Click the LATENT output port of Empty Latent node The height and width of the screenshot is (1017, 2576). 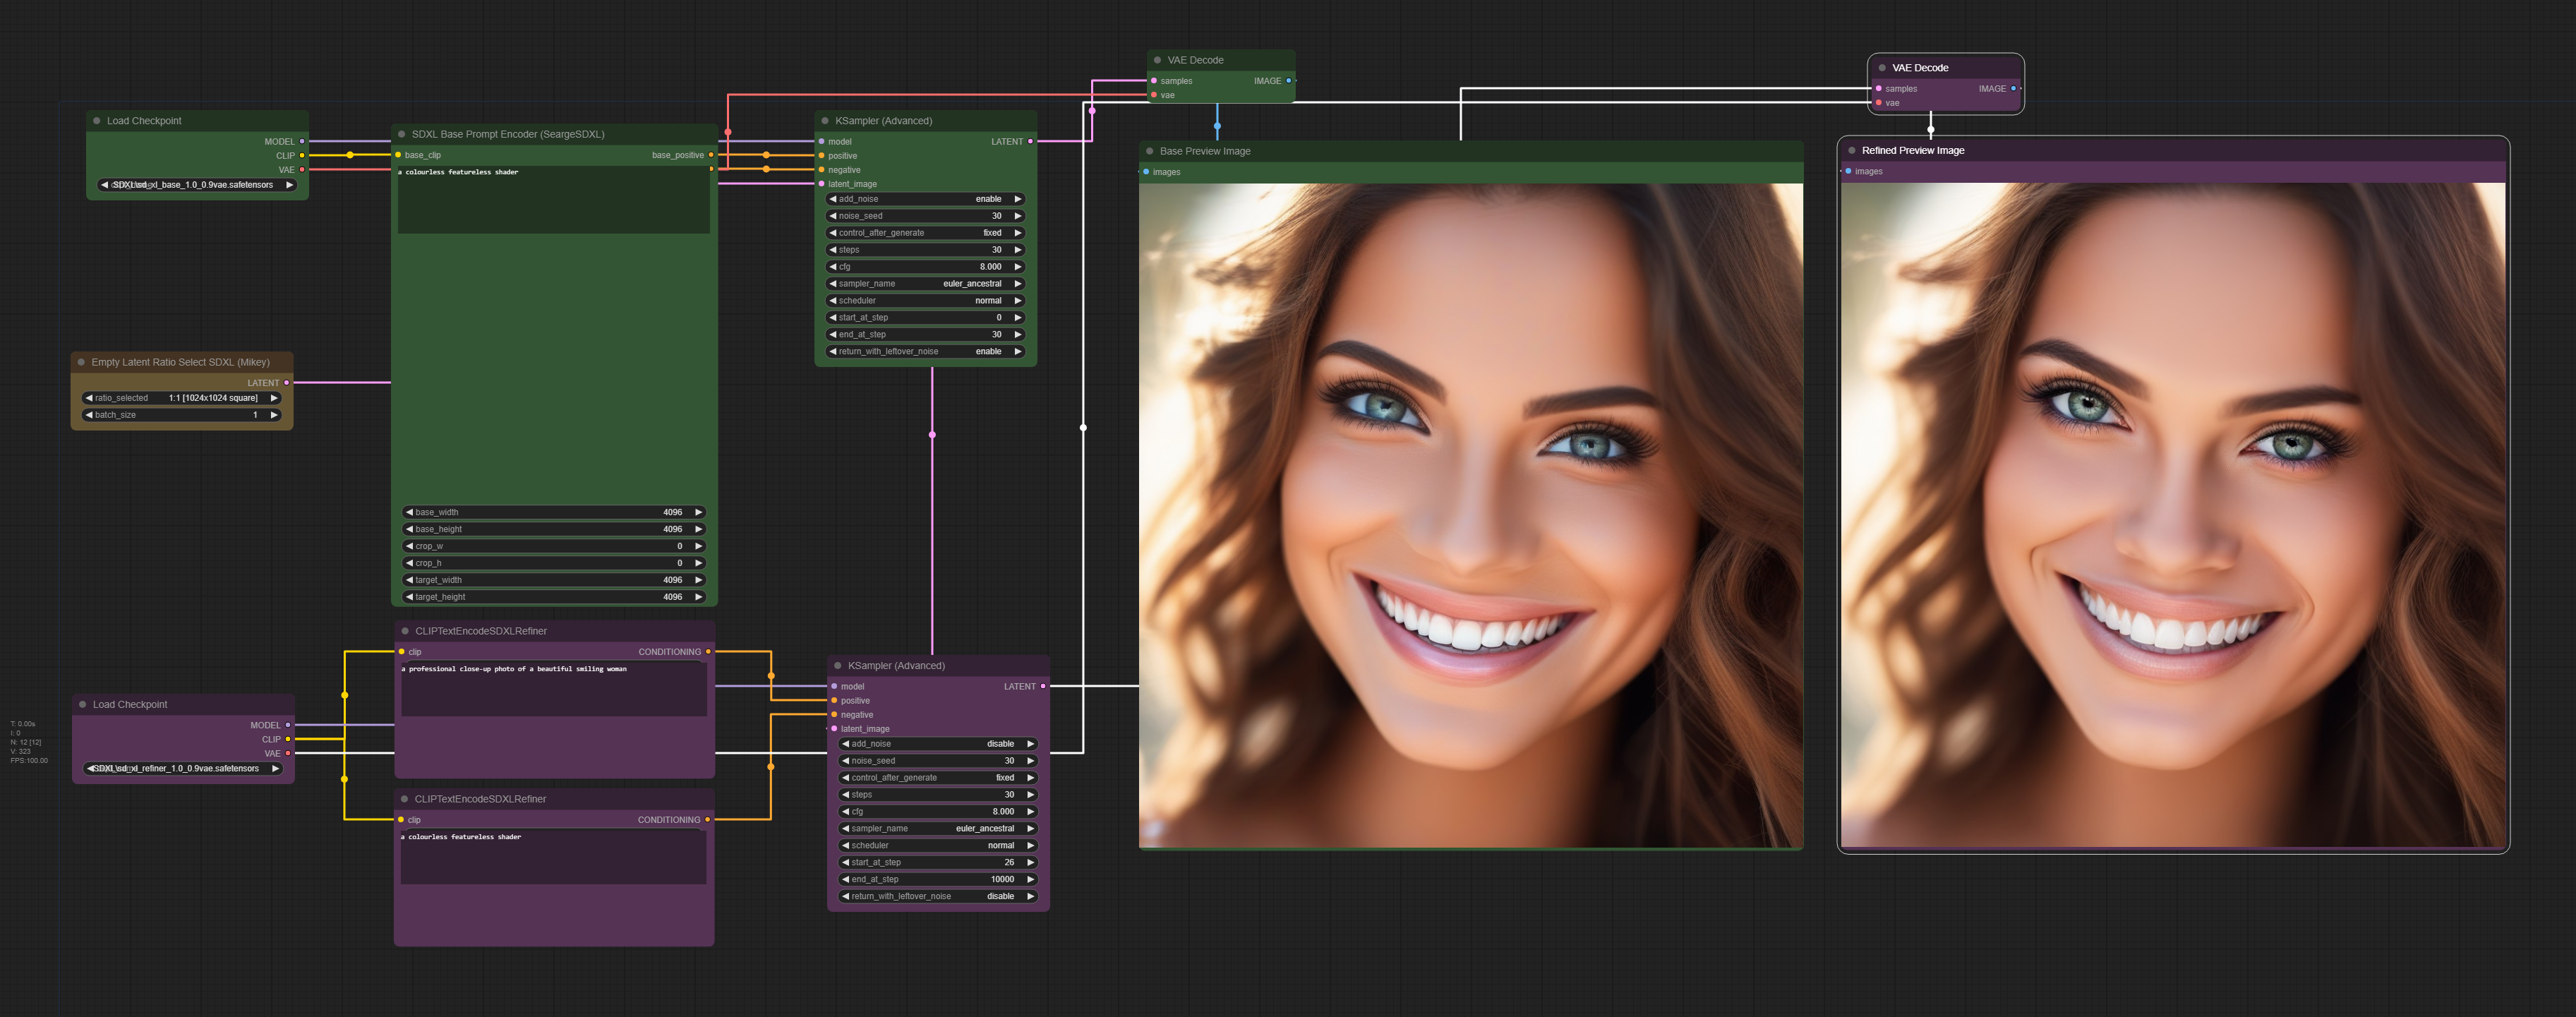(x=287, y=383)
